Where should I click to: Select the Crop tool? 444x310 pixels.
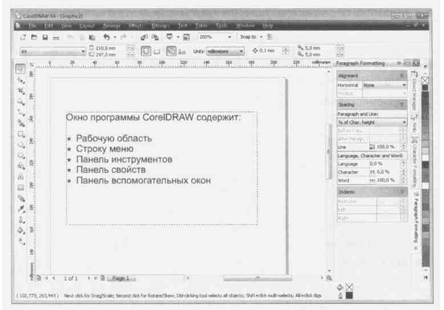point(21,91)
